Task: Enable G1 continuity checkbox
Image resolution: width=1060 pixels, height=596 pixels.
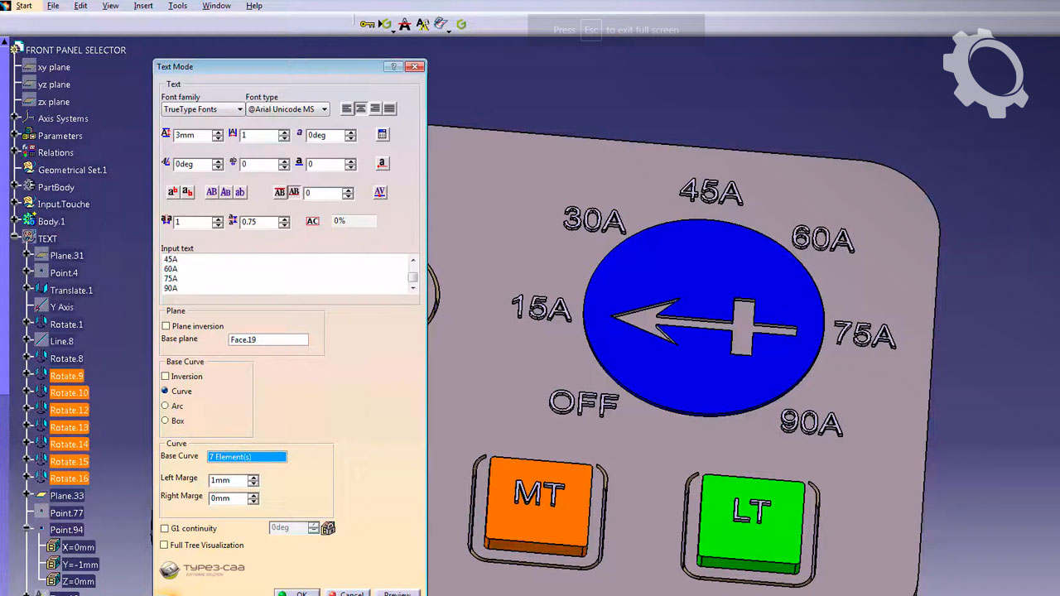Action: click(164, 528)
